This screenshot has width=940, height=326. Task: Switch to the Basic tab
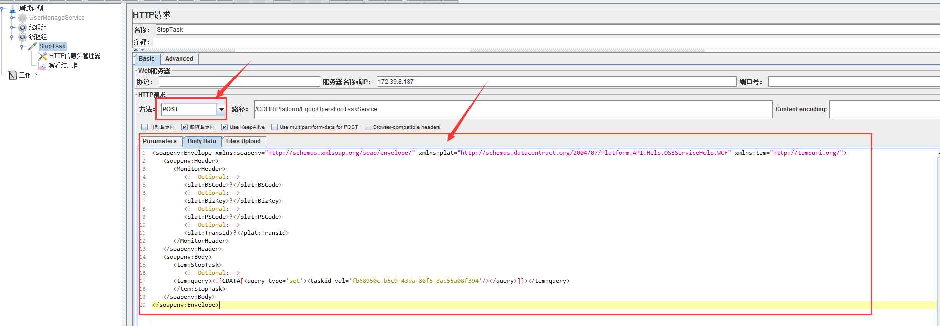click(x=147, y=59)
